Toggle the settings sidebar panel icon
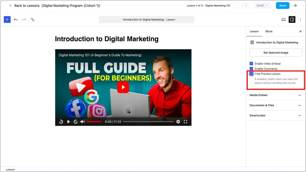 (292, 19)
